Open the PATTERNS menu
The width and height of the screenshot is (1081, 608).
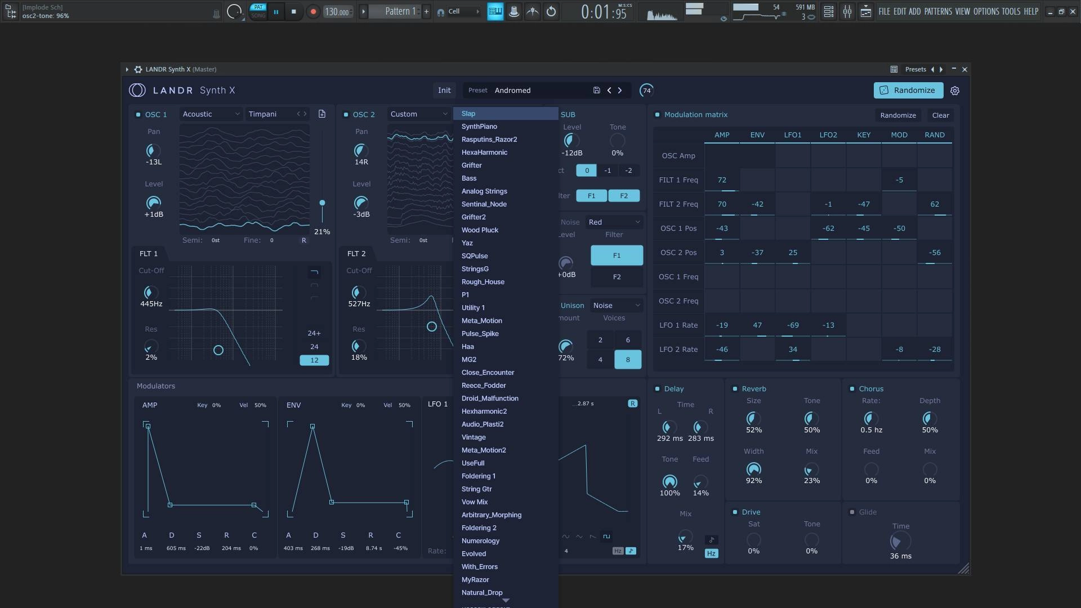938,11
